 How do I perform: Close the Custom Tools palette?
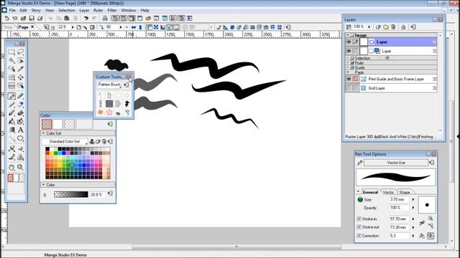129,77
